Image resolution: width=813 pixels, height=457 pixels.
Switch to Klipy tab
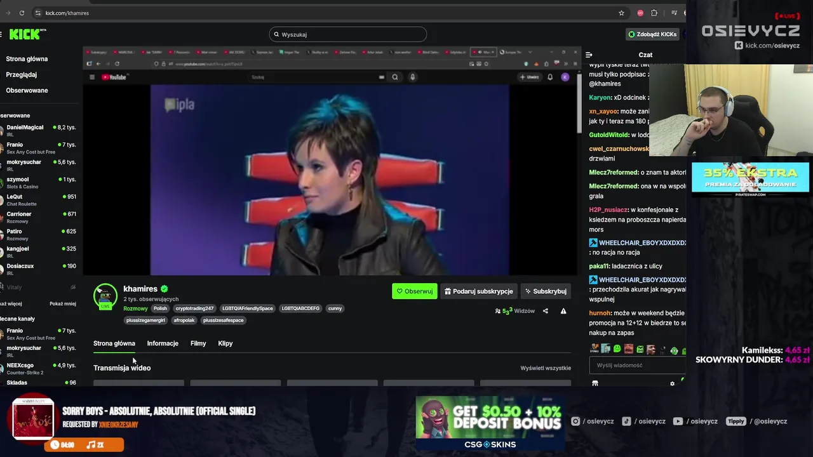pyautogui.click(x=225, y=343)
